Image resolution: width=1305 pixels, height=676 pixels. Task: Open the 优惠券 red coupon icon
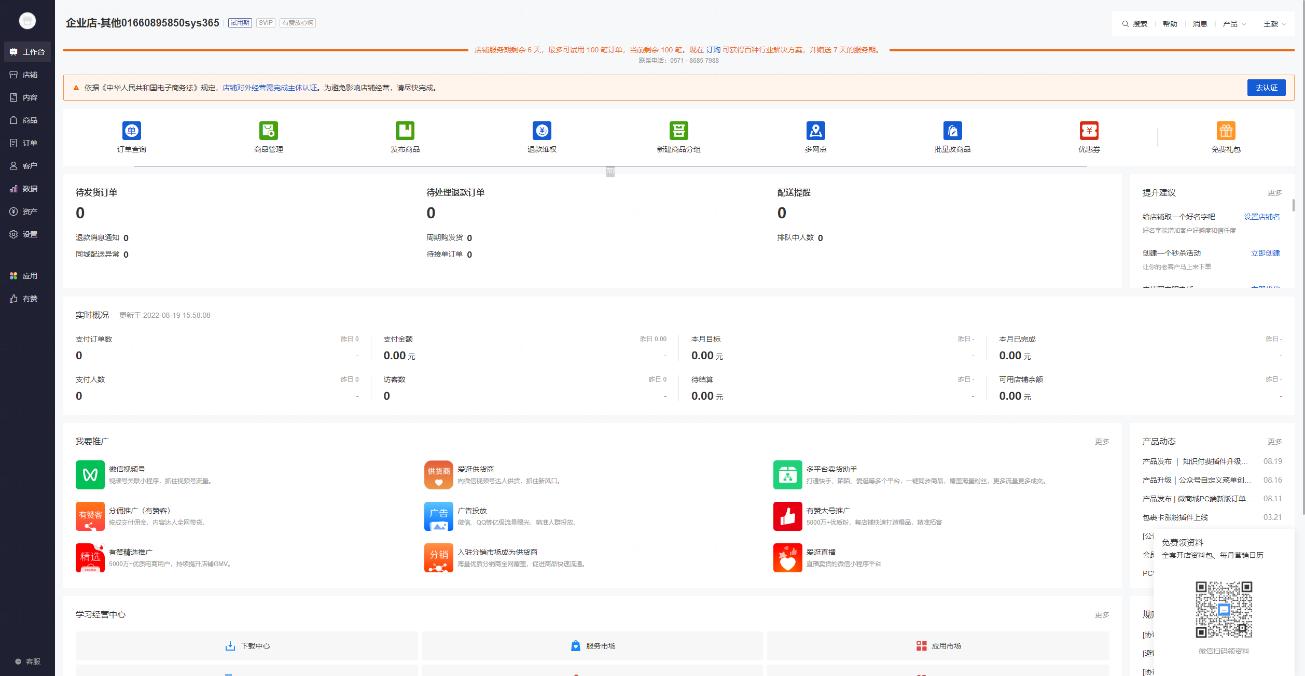coord(1089,131)
